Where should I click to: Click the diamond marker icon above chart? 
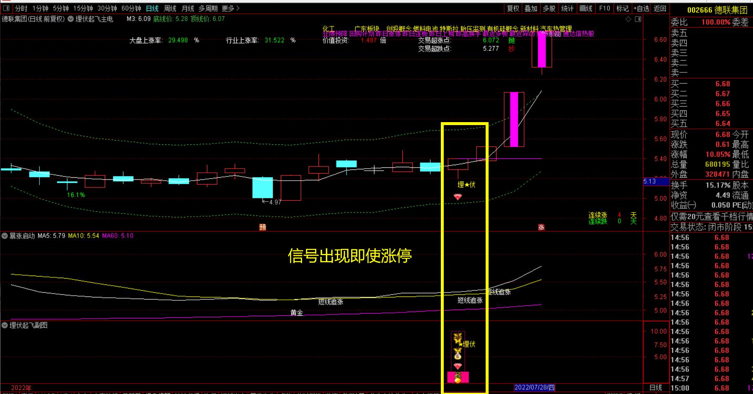coord(628,19)
